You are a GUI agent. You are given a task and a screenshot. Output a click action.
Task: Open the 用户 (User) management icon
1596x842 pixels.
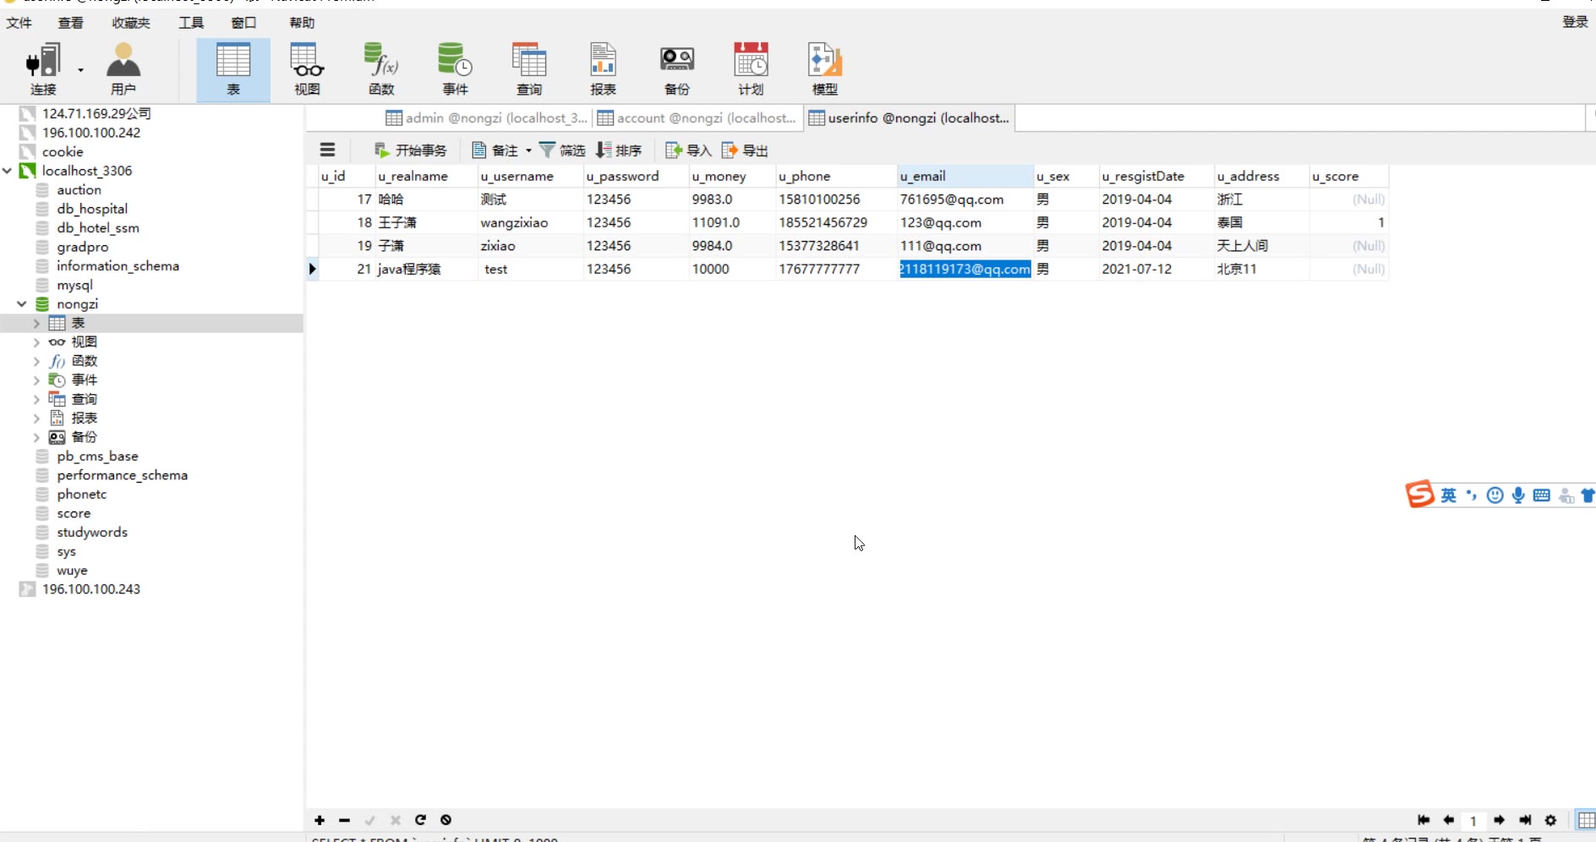(123, 69)
